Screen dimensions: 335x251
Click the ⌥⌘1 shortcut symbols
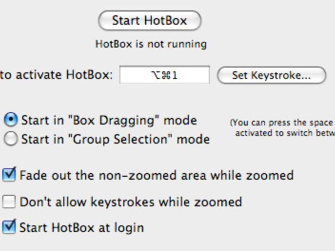pyautogui.click(x=164, y=76)
